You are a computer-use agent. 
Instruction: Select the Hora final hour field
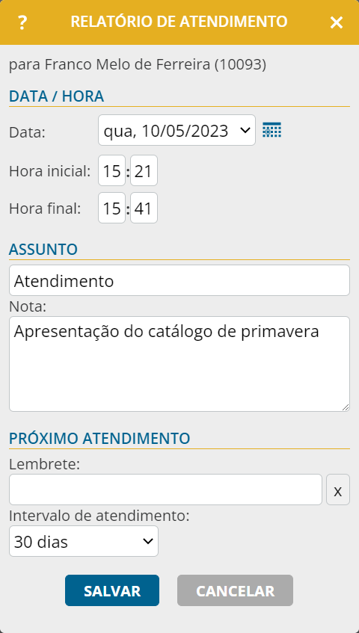(x=112, y=208)
